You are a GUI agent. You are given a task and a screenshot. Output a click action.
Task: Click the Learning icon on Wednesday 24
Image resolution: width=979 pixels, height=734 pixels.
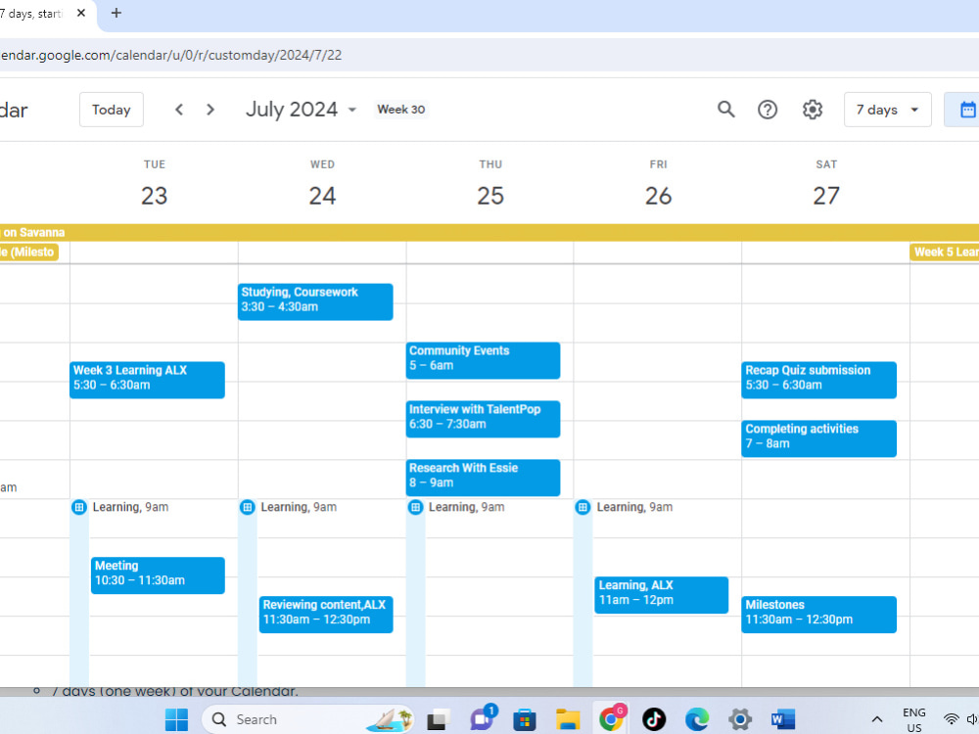248,507
